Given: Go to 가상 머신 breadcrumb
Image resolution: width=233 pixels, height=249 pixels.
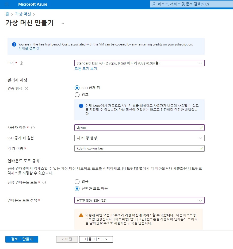Looking at the screenshot, I should 23,14.
